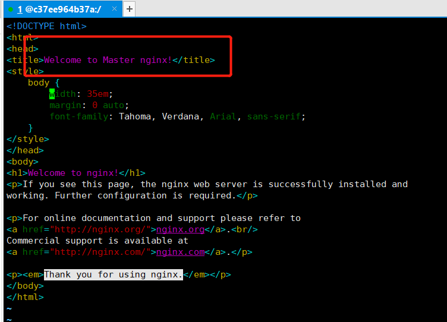This screenshot has height=322, width=447.
Task: Click the 'font-family' property name
Action: coord(78,116)
